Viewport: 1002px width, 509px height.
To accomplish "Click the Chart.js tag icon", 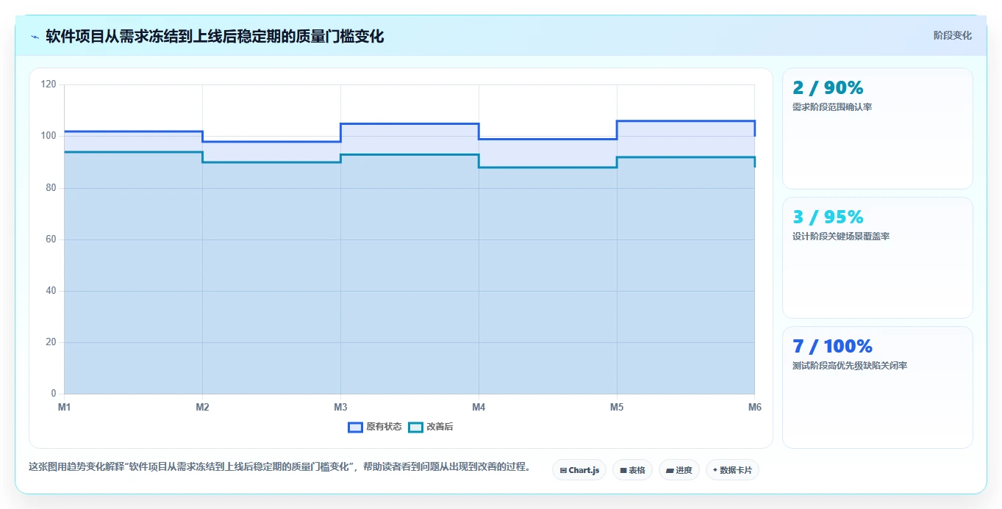I will click(563, 470).
